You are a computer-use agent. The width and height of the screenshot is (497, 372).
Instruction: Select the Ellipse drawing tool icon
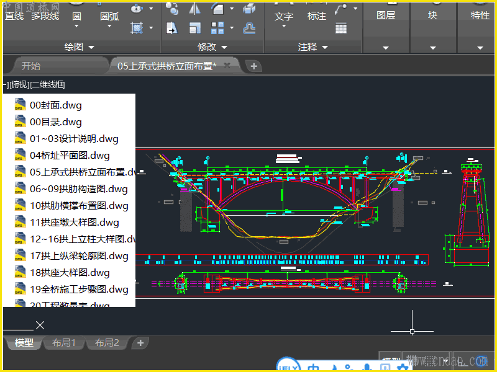point(137,9)
